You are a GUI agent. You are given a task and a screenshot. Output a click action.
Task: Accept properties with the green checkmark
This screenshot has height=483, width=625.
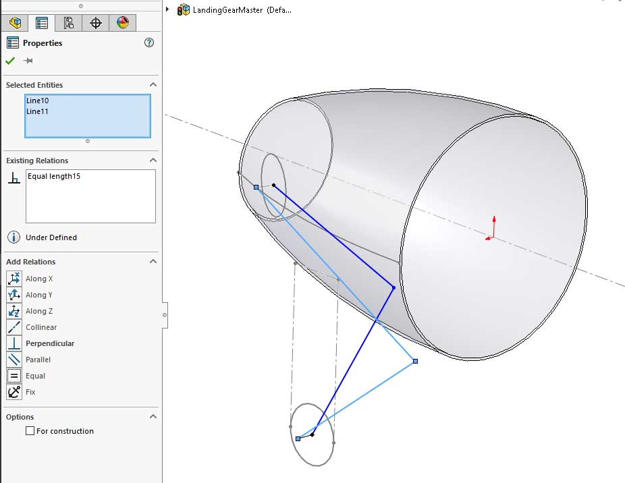coord(10,61)
